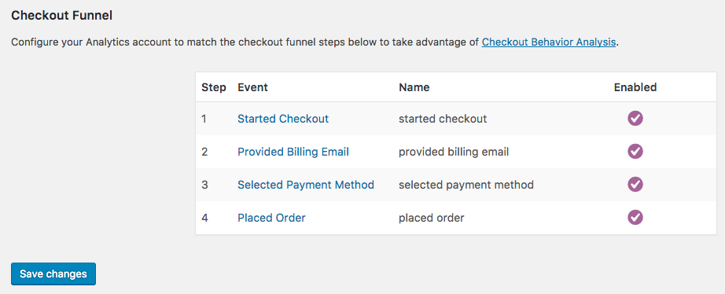The image size is (725, 294).
Task: Click the Name column header
Action: click(x=414, y=87)
